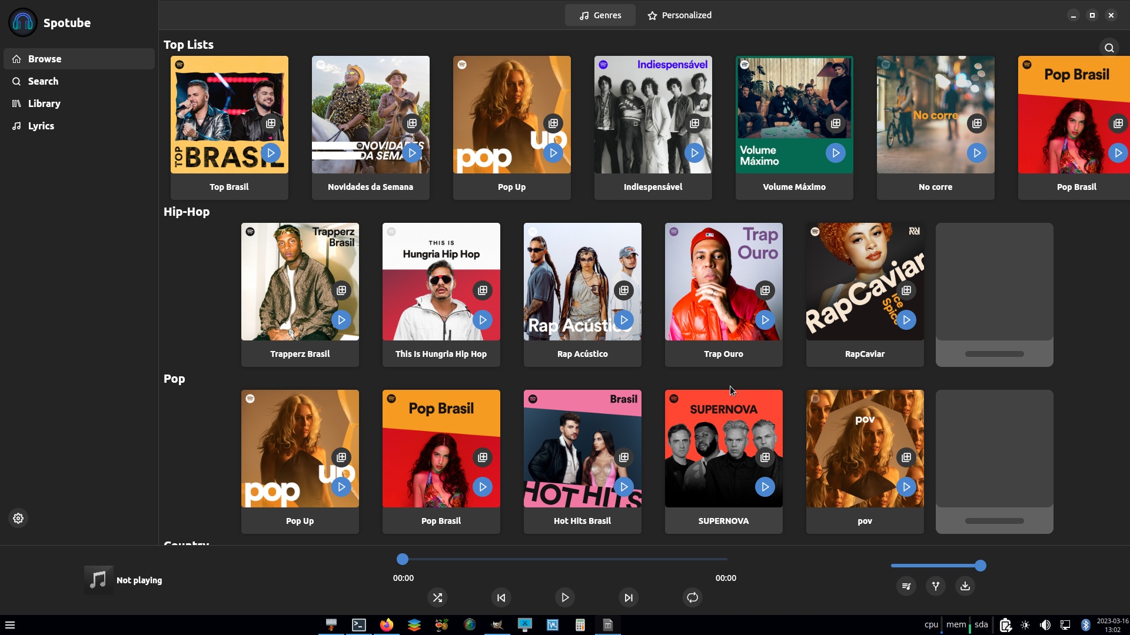Toggle repeat/loop mode in player

[x=693, y=597]
